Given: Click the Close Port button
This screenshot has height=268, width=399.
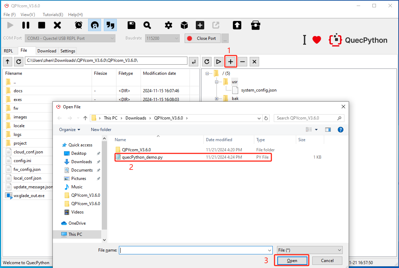Looking at the screenshot, I should pyautogui.click(x=202, y=38).
